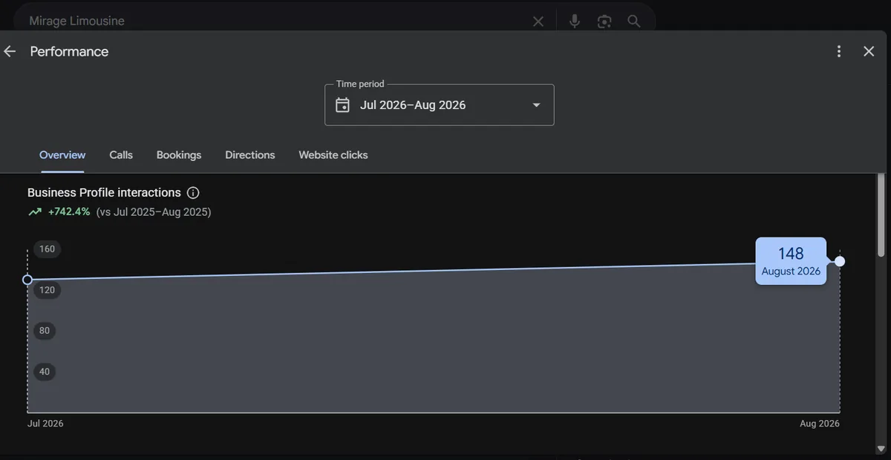Screen dimensions: 891x460
Task: Click the Jul 2026 axis label
Action: (45, 424)
